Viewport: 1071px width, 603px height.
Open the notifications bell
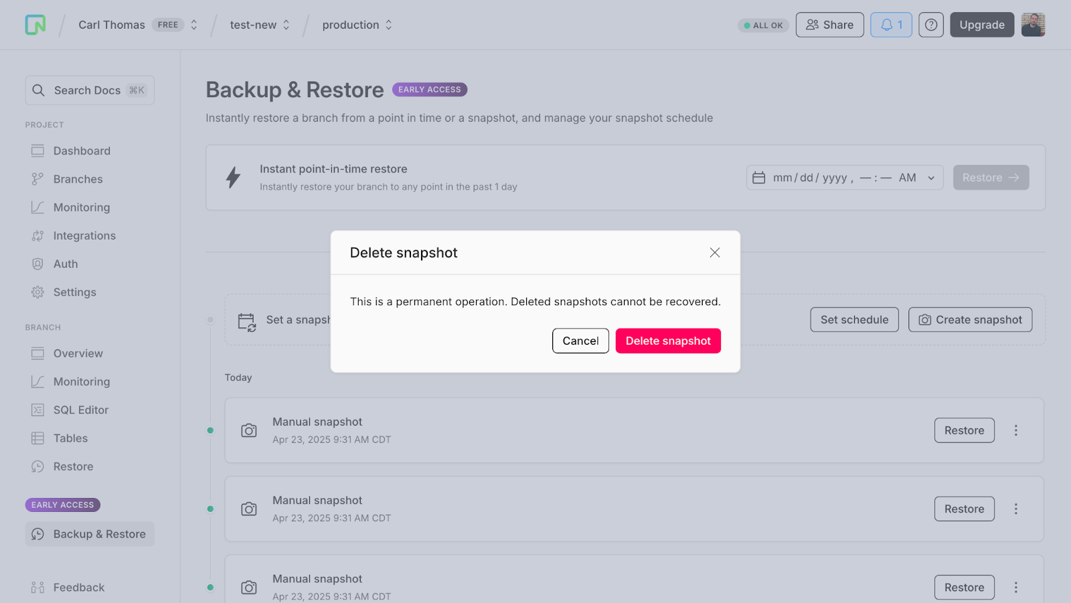891,25
